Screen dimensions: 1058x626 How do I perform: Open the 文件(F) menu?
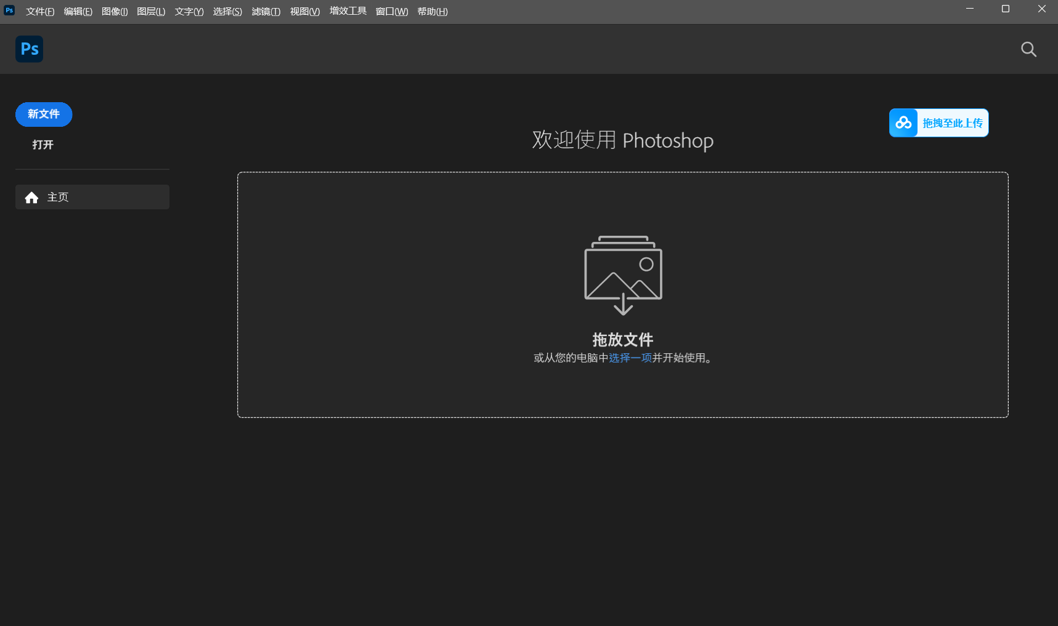click(40, 12)
